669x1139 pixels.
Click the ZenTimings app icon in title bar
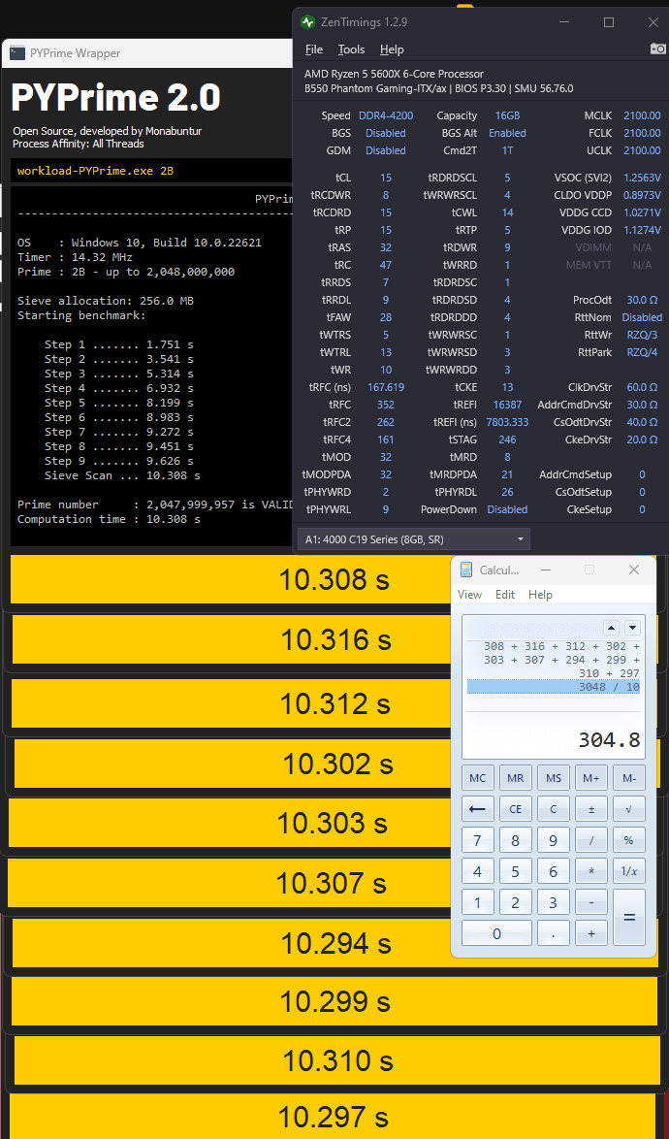[x=307, y=22]
